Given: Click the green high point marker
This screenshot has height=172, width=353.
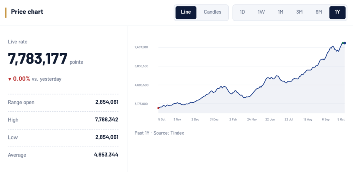Looking at the screenshot, I should tap(343, 43).
